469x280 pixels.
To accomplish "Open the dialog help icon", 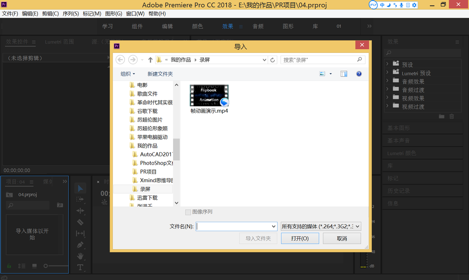I will point(359,74).
